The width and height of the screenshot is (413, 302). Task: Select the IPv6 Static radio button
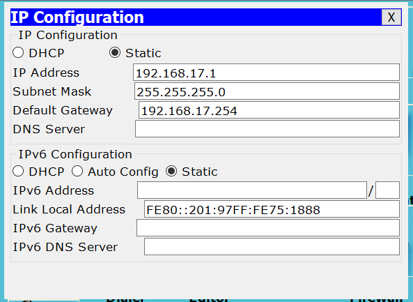coord(171,171)
